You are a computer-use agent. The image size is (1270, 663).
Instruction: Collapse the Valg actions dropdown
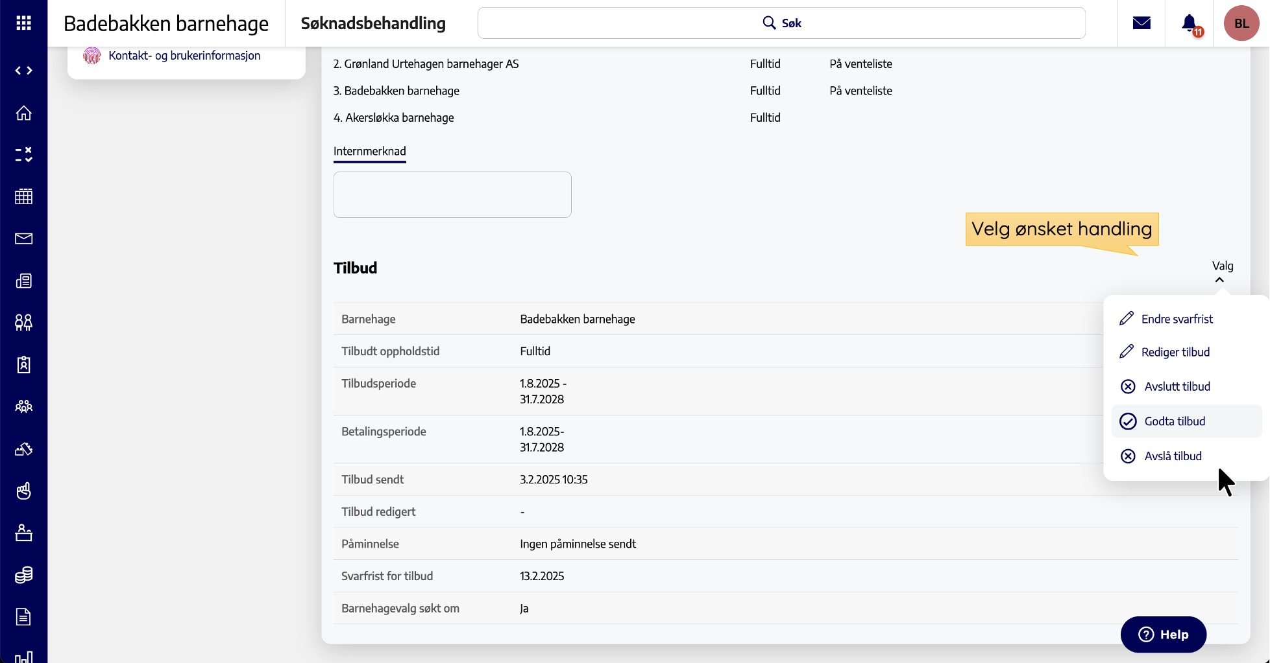(1221, 272)
